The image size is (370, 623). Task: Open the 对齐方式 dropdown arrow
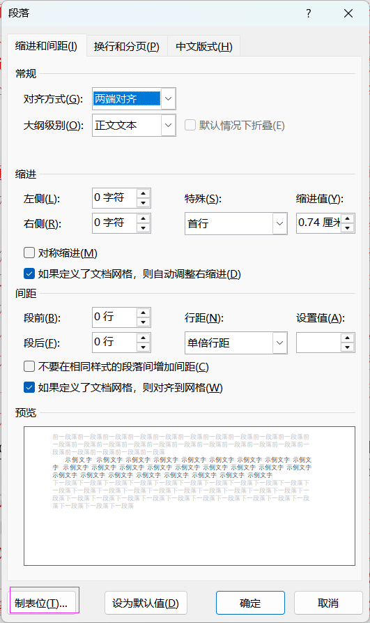coord(169,98)
